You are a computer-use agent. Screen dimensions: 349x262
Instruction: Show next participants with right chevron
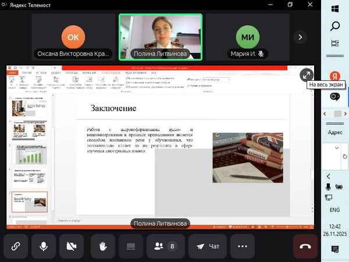click(x=300, y=37)
